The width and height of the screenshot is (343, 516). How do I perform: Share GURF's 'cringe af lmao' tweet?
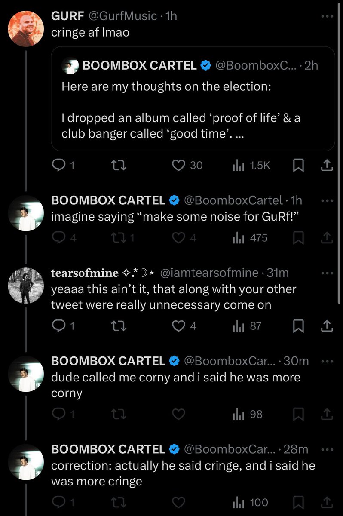pyautogui.click(x=326, y=166)
